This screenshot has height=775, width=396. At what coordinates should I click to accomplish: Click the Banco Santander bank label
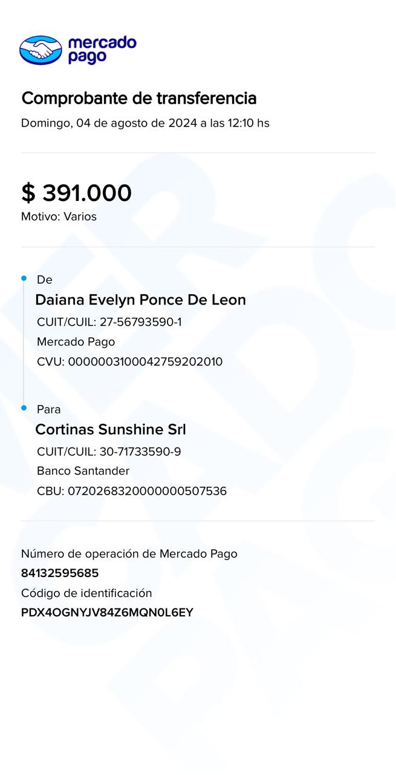point(83,470)
